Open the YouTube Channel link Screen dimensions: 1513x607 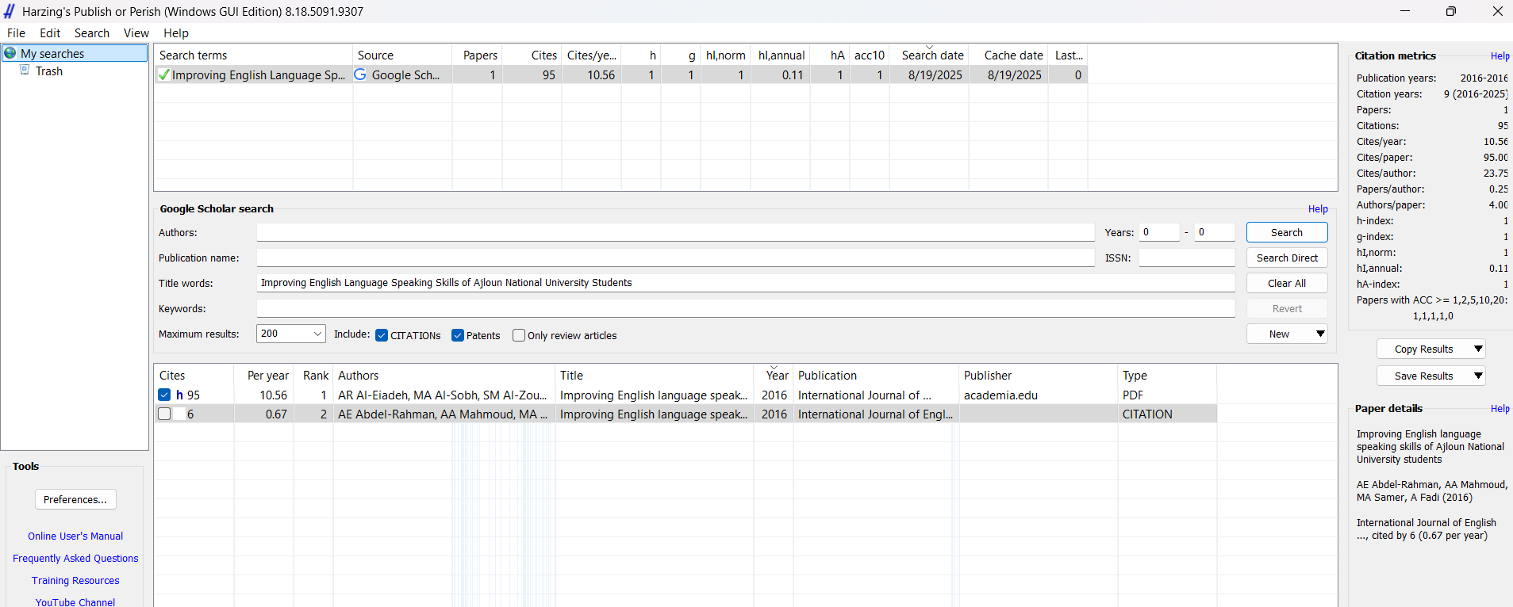(x=75, y=602)
